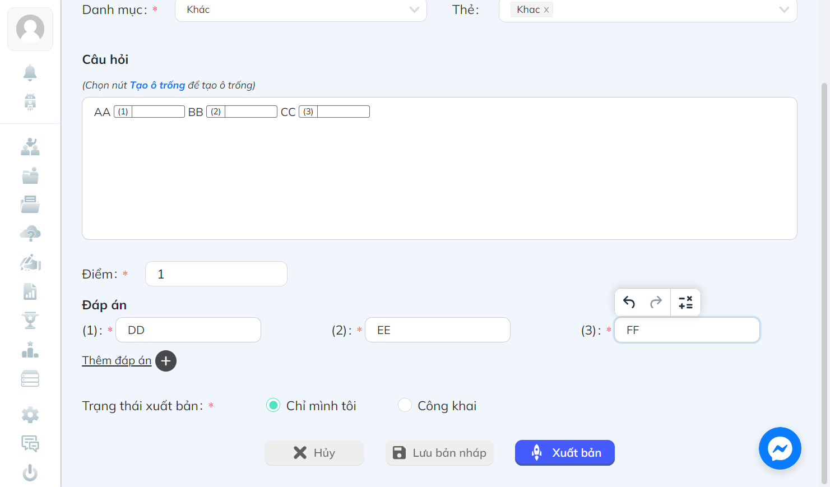Remove the Khac tag
The width and height of the screenshot is (830, 487).
tap(546, 10)
